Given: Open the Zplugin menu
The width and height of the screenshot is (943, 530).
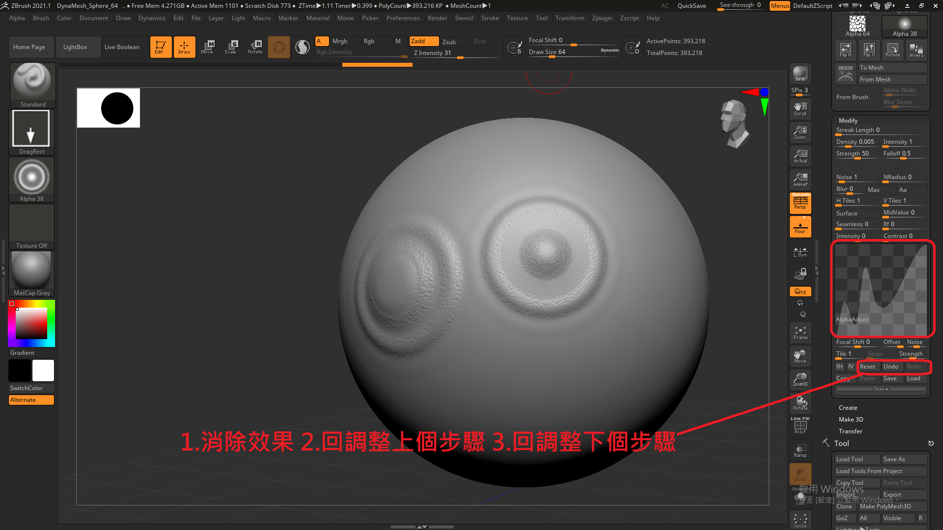Looking at the screenshot, I should 602,18.
